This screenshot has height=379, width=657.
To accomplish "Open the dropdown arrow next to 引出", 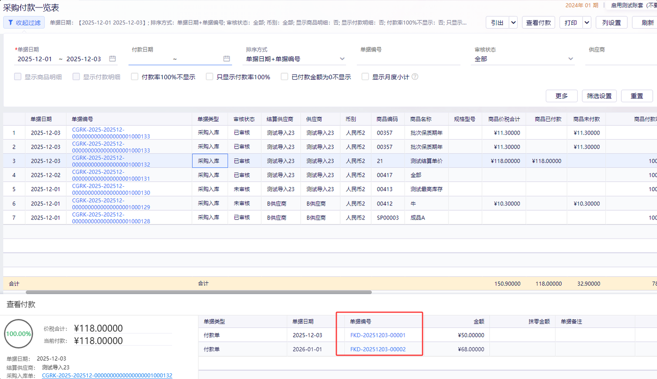I will pyautogui.click(x=513, y=23).
